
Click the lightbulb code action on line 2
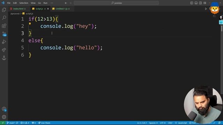(x=30, y=24)
